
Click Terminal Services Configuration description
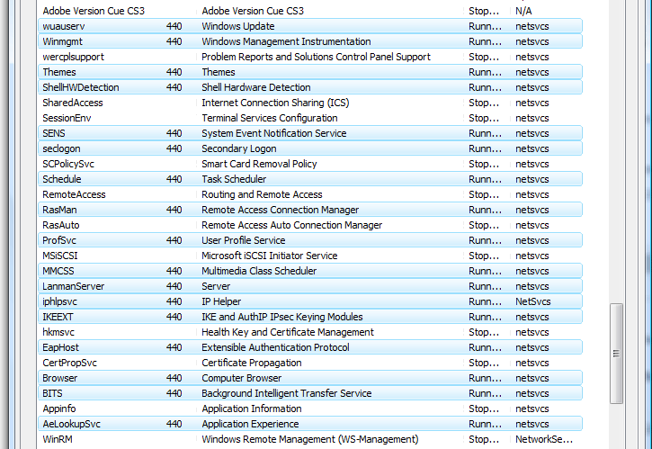coord(270,118)
